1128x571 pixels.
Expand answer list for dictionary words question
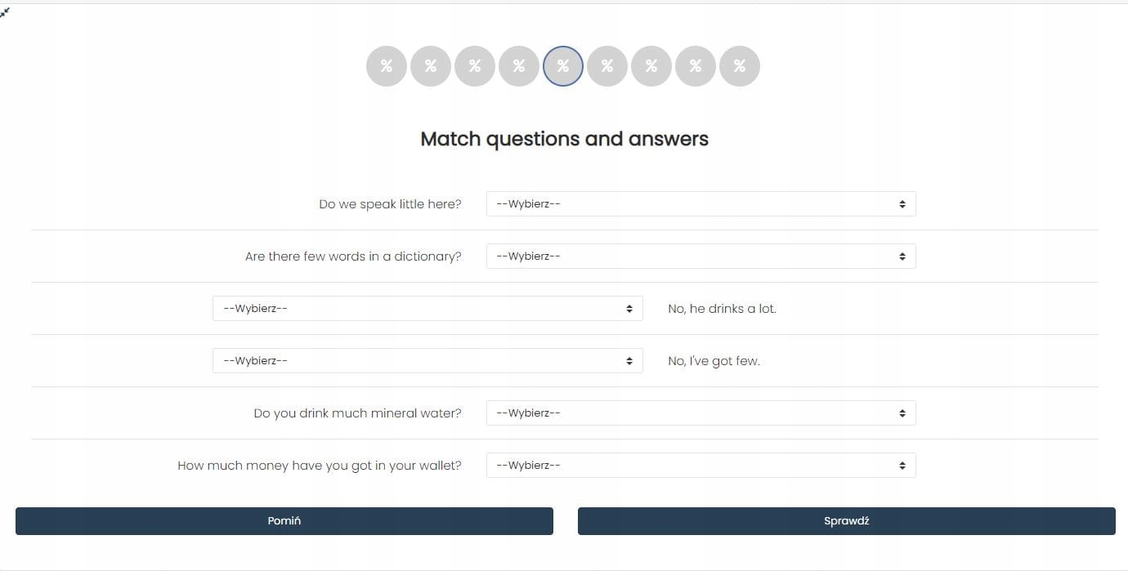701,257
